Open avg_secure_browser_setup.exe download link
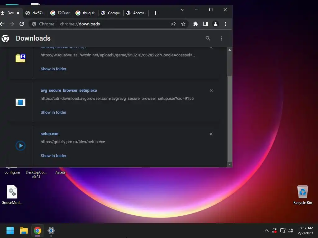This screenshot has width=318, height=238. click(69, 90)
